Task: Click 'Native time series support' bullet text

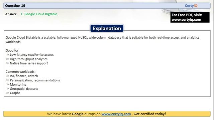Action: (x=29, y=63)
